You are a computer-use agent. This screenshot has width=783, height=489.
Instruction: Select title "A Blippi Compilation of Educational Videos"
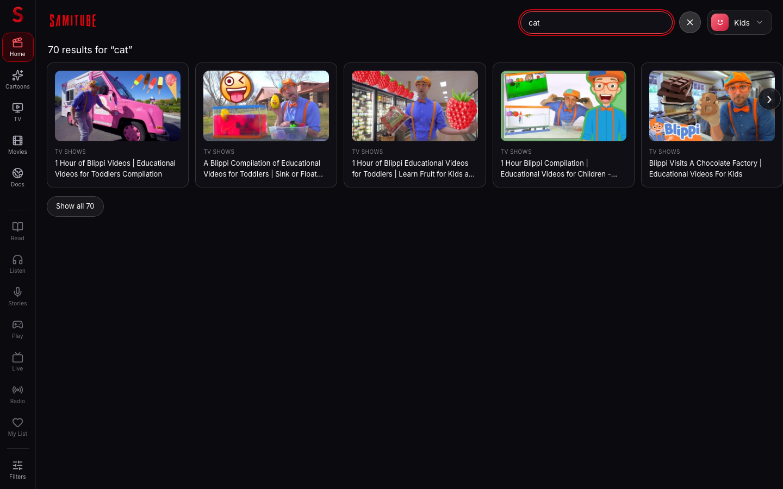[x=263, y=168]
